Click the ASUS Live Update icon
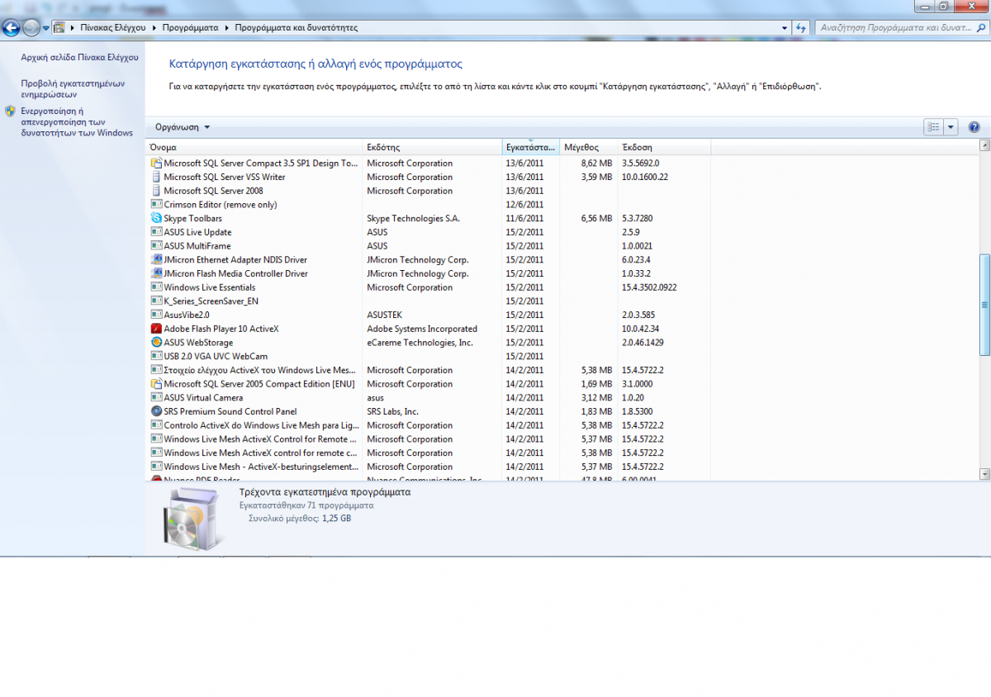The image size is (991, 697). pos(157,232)
